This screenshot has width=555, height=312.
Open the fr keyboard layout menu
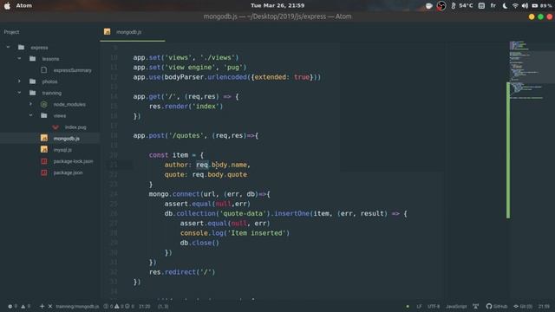[493, 6]
